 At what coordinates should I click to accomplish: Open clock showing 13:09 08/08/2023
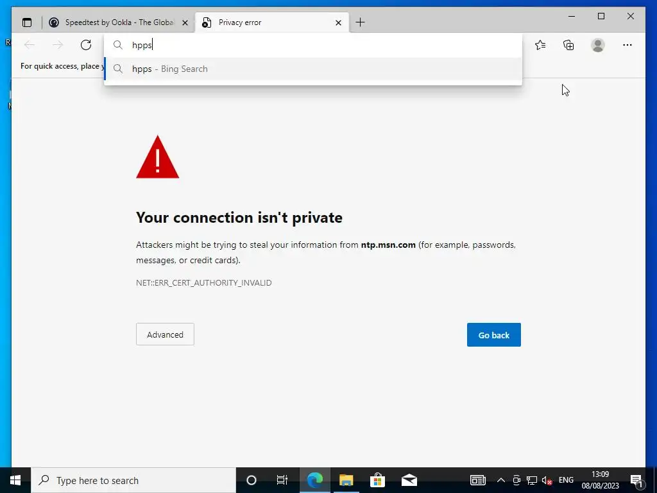click(600, 480)
